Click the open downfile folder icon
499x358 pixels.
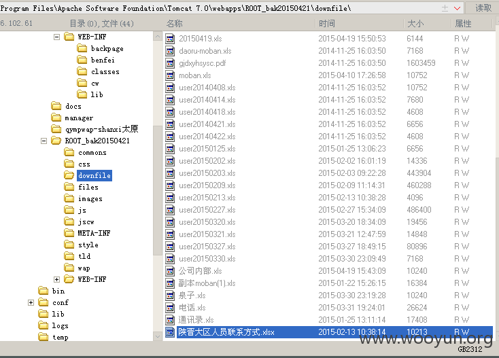pos(69,175)
